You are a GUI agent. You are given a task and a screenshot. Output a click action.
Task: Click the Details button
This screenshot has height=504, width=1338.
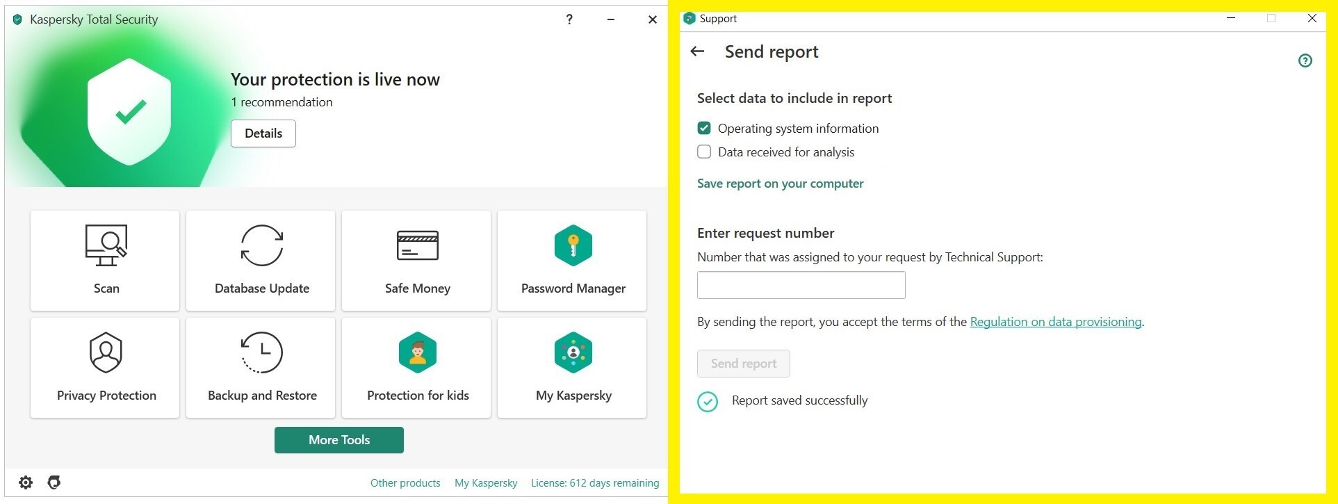[263, 133]
